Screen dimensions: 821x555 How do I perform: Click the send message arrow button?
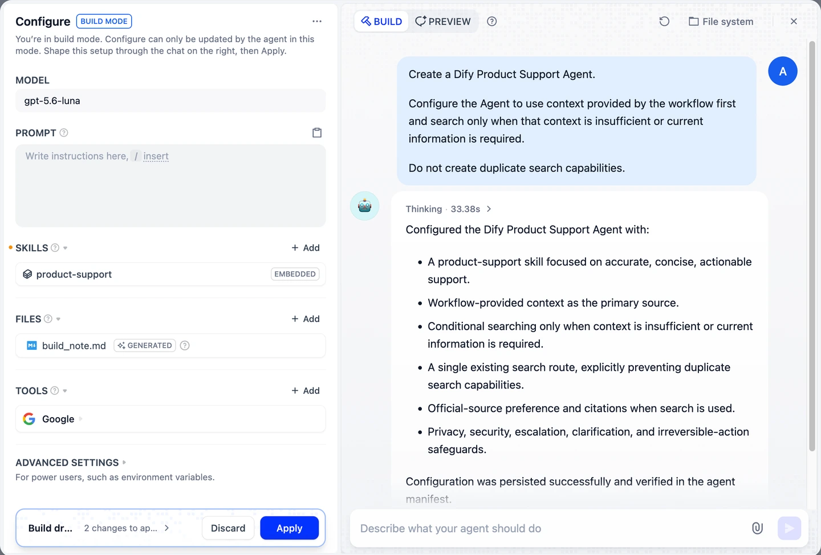click(x=789, y=528)
